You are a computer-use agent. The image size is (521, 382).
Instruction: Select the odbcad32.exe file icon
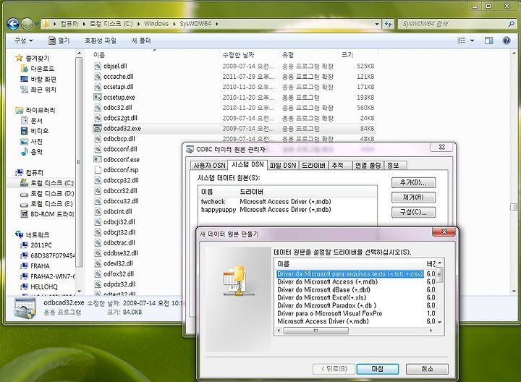98,128
